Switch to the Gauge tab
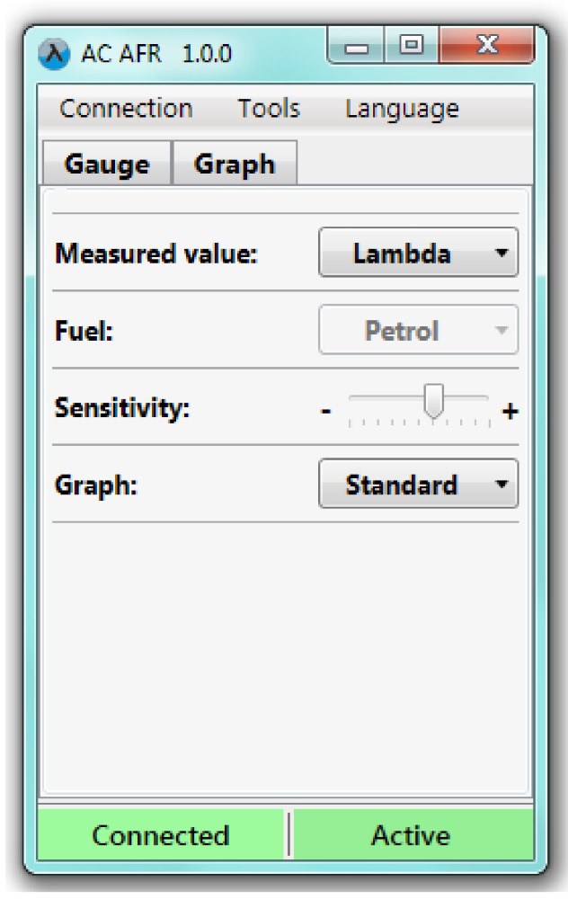Screen dimensions: 577x899 (x=107, y=164)
